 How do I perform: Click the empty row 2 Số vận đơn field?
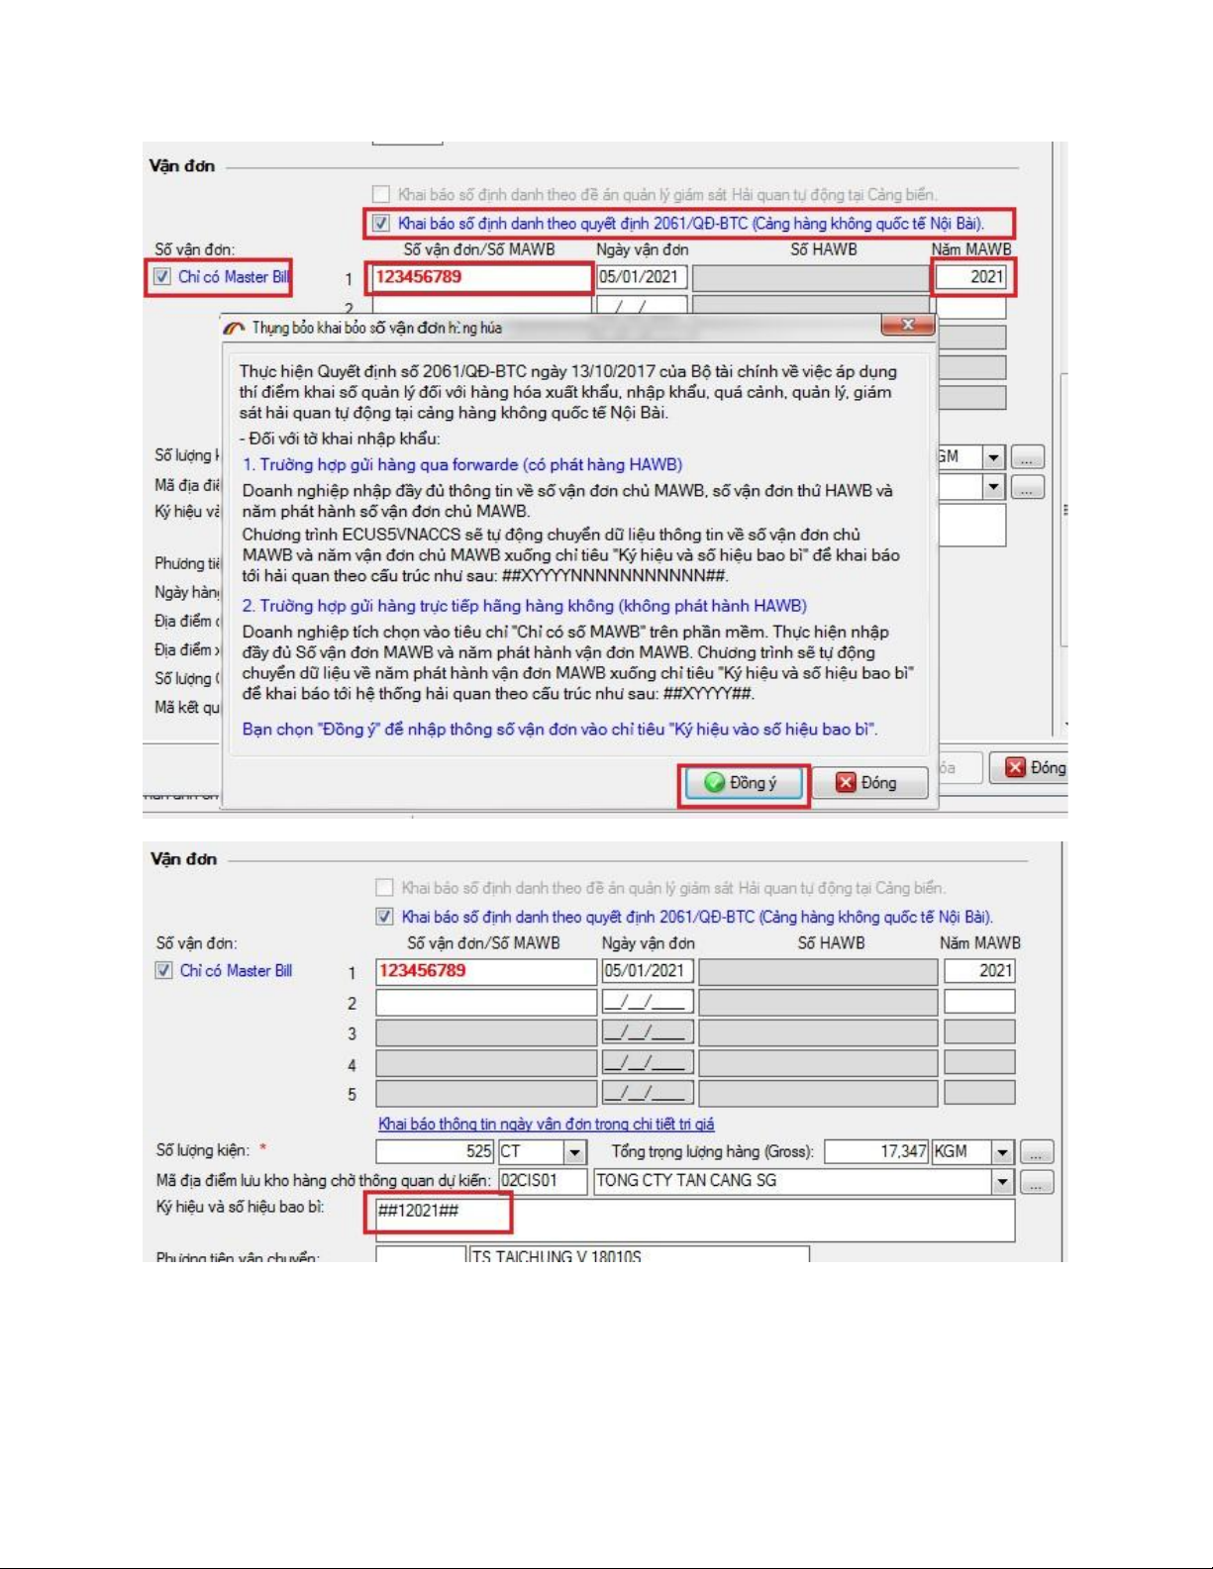coord(486,1003)
